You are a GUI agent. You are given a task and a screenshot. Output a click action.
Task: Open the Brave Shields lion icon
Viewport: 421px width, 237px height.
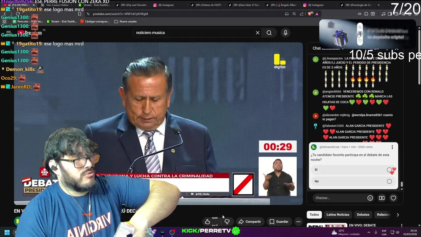[x=310, y=14]
